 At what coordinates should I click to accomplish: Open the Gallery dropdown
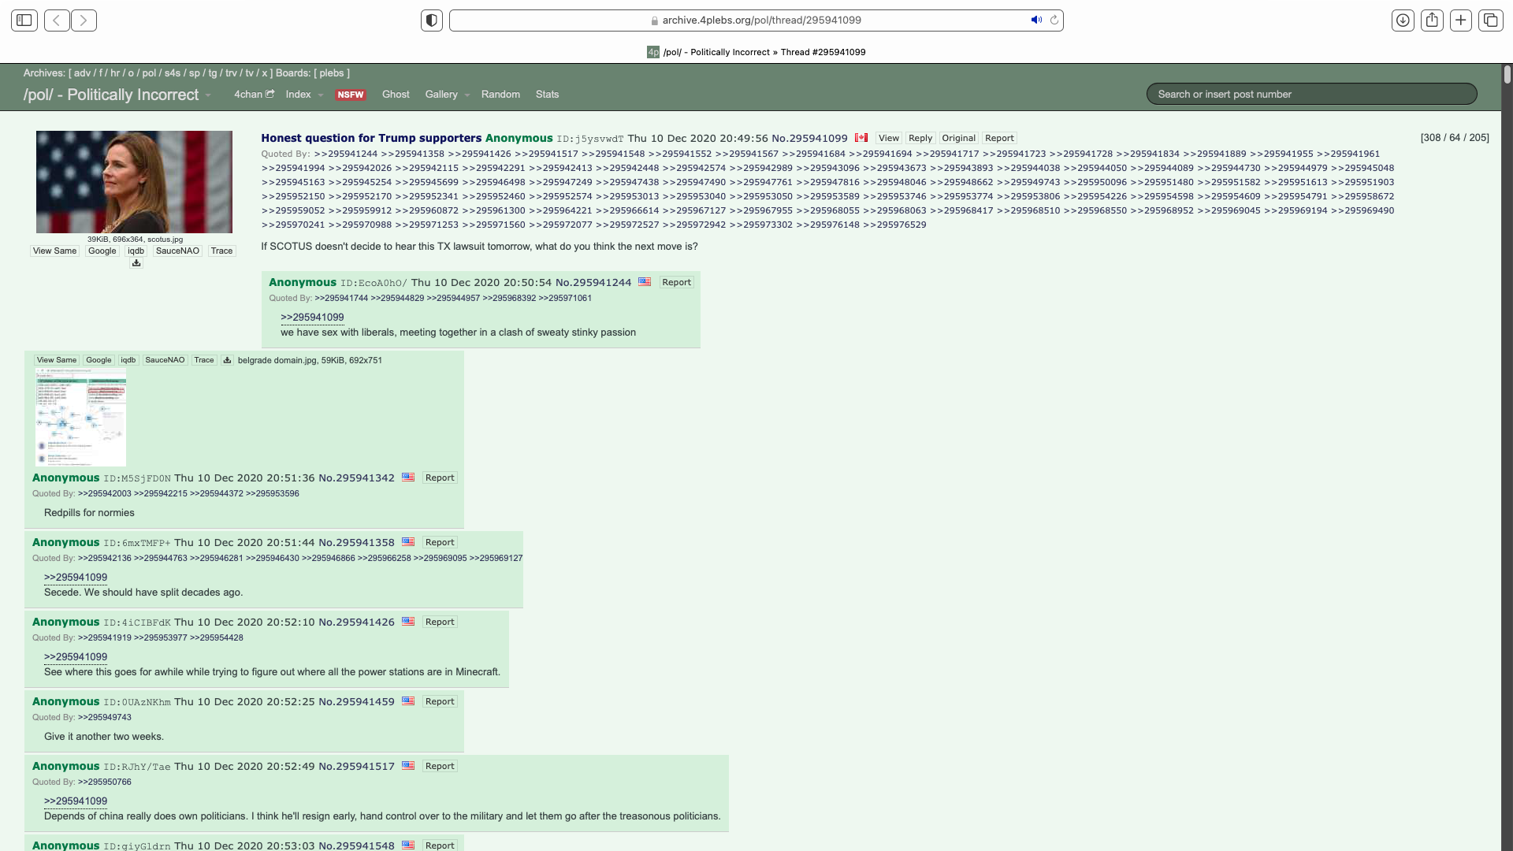point(446,95)
